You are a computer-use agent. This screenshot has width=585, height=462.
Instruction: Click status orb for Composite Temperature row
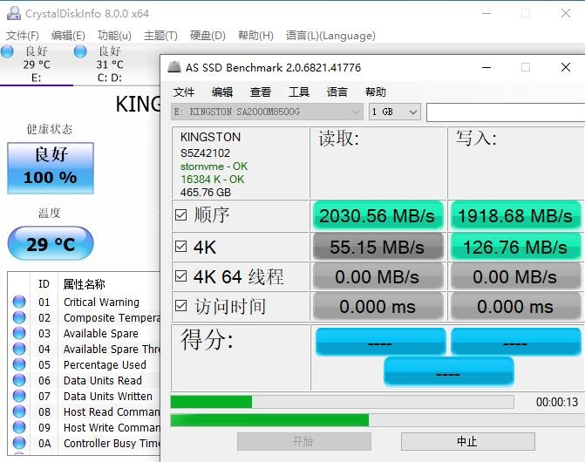[x=19, y=317]
